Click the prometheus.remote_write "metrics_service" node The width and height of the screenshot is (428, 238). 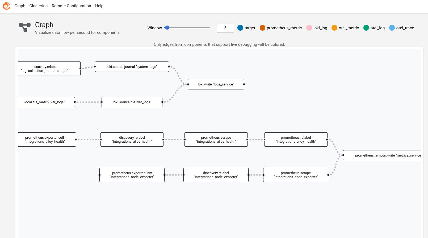[382, 155]
